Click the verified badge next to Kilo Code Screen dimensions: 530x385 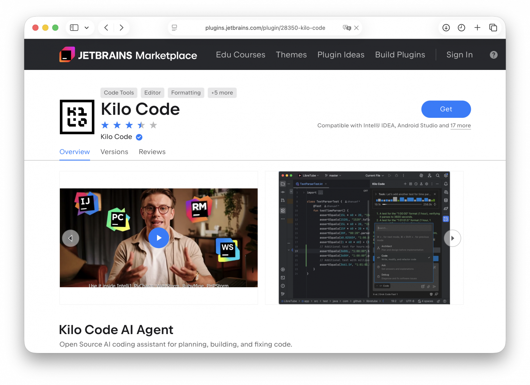[x=139, y=137]
